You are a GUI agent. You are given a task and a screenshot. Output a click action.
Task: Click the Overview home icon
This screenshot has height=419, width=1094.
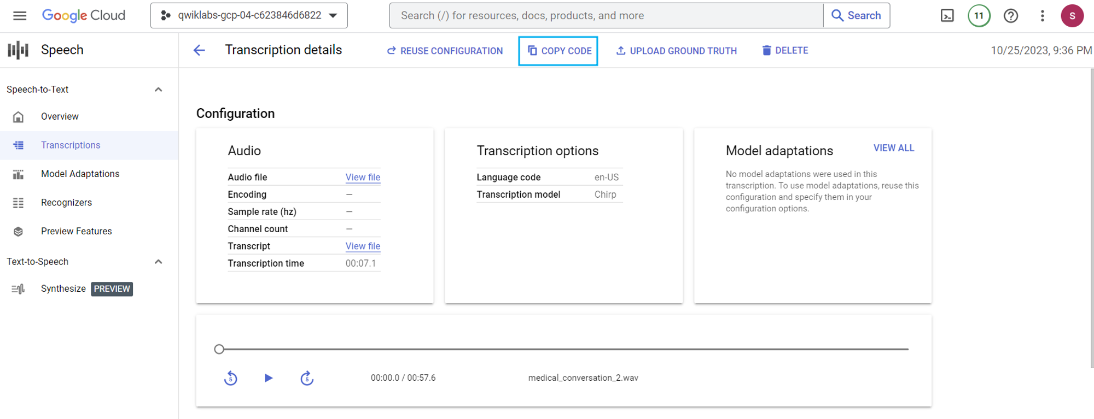tap(18, 116)
